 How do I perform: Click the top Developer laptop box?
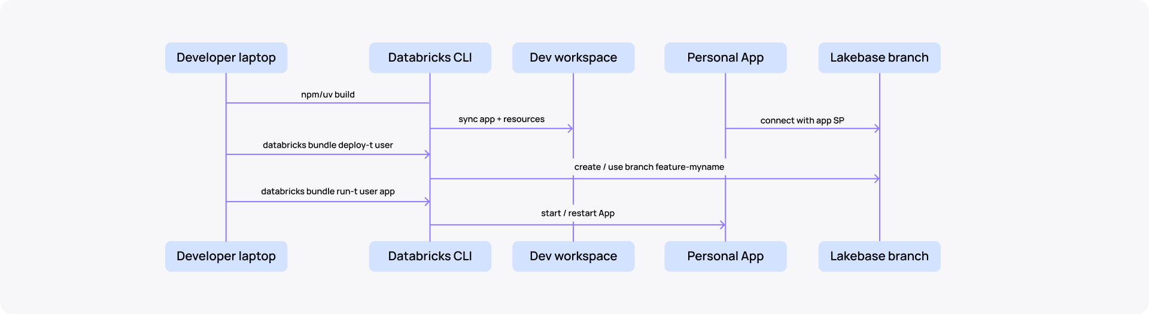[226, 57]
